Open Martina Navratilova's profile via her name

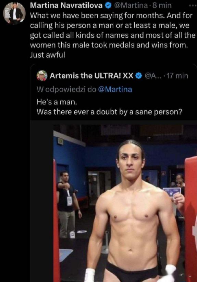point(66,5)
